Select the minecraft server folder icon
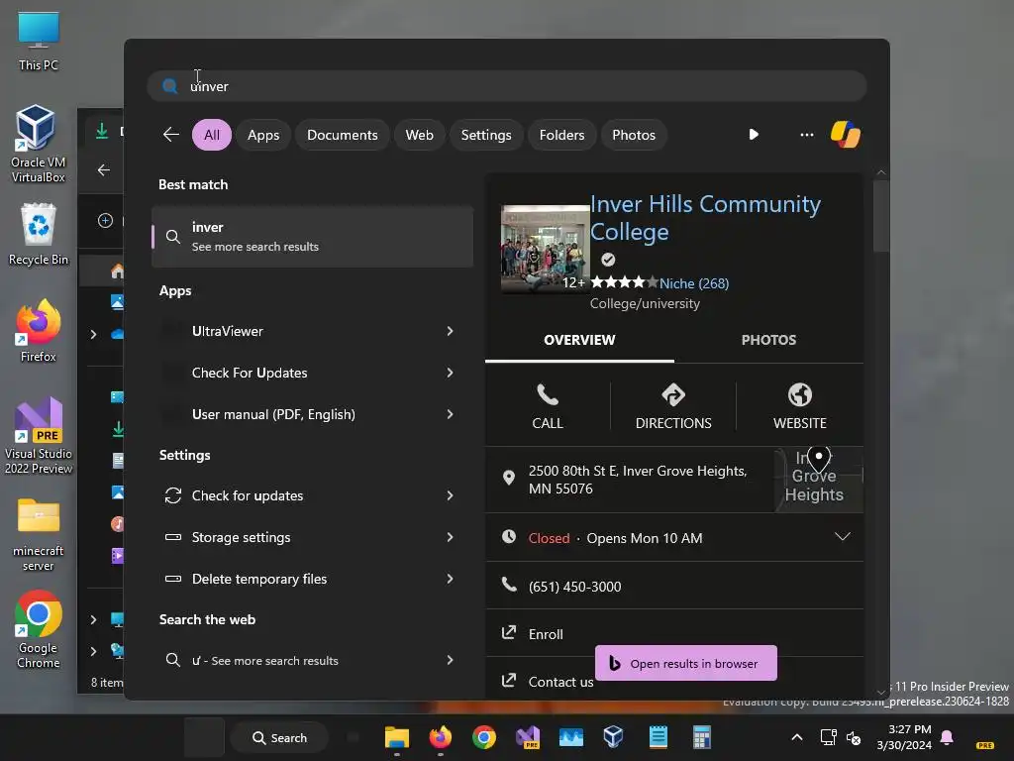Image resolution: width=1014 pixels, height=761 pixels. click(39, 534)
